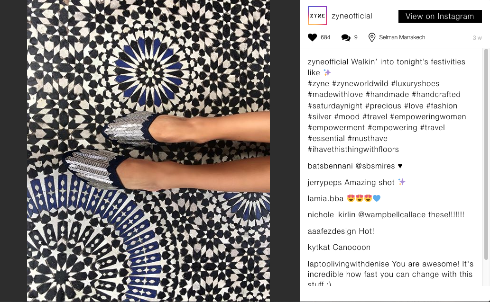
Task: Click the comments panel scrollbar
Action: click(x=486, y=154)
